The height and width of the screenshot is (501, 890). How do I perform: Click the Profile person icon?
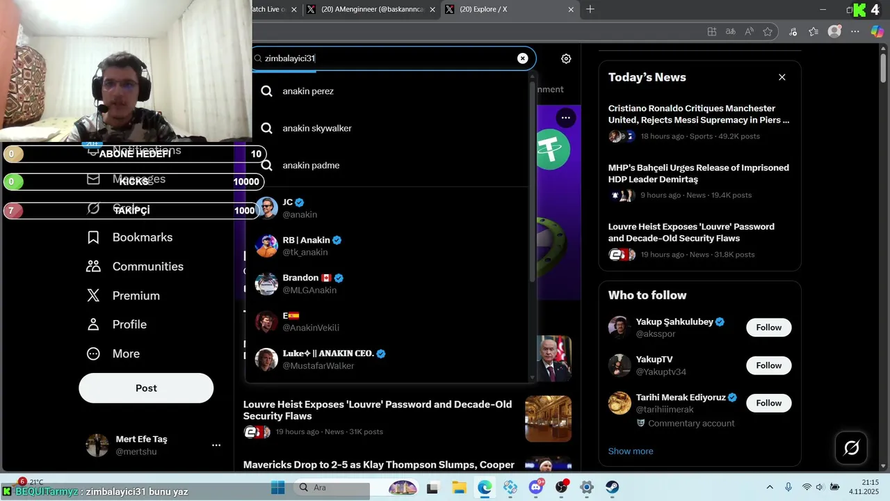[x=93, y=324]
